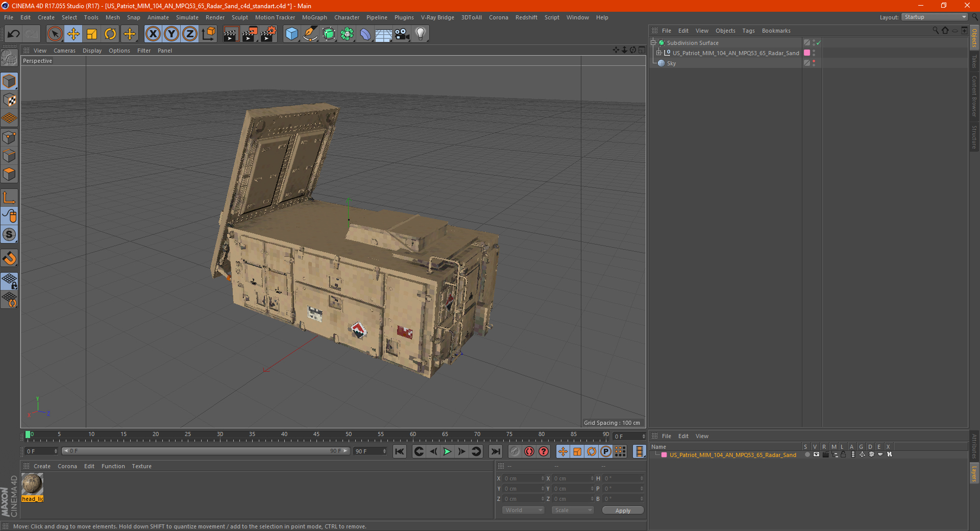This screenshot has height=531, width=980.
Task: Enable Texture mode in left palette
Action: click(9, 100)
